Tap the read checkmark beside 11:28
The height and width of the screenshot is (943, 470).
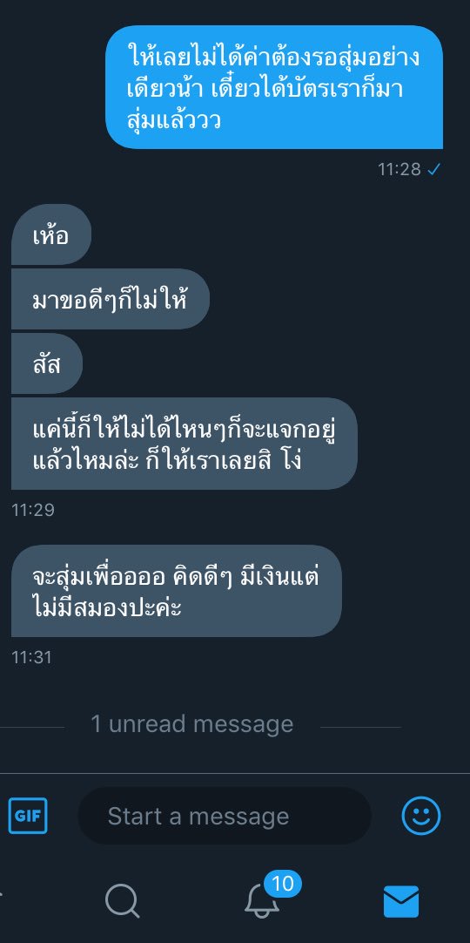click(x=433, y=170)
